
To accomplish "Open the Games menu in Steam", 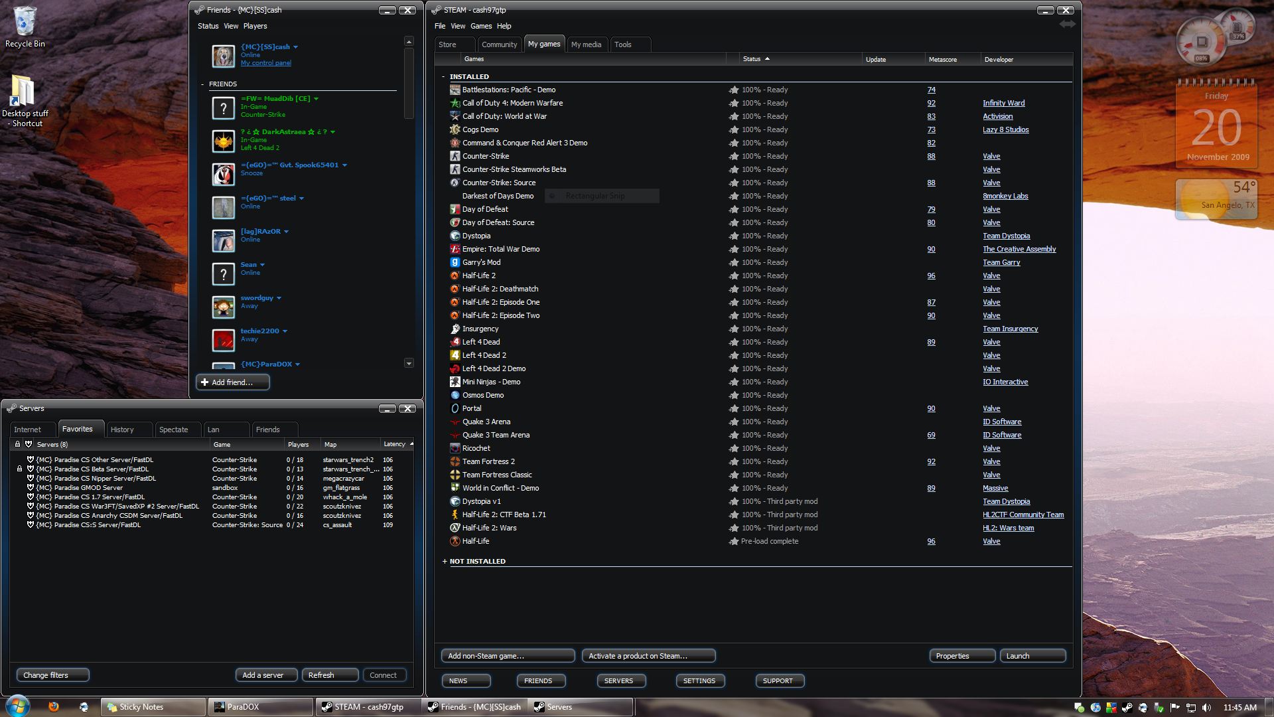I will pyautogui.click(x=481, y=26).
